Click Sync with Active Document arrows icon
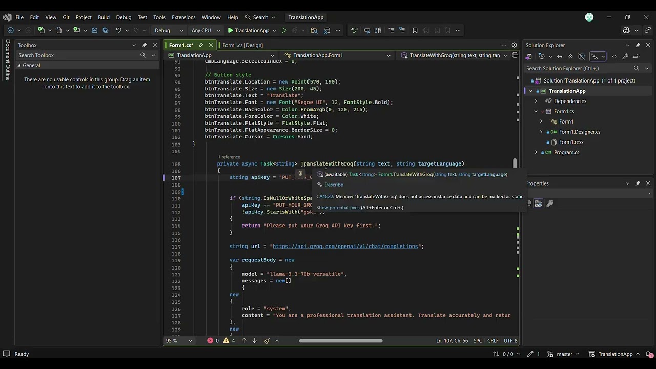 tap(560, 56)
